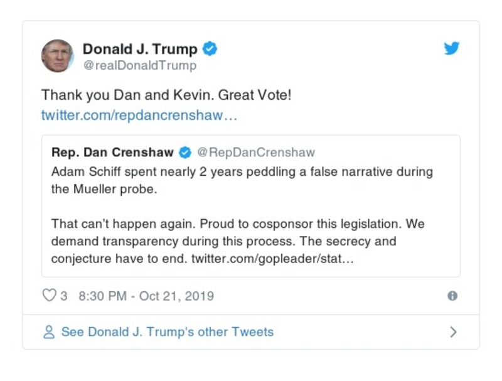Open the embed information icon

(451, 296)
